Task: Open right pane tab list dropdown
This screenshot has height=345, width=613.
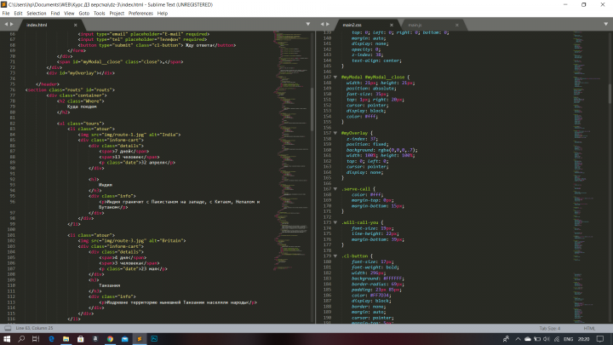Action: click(x=605, y=24)
